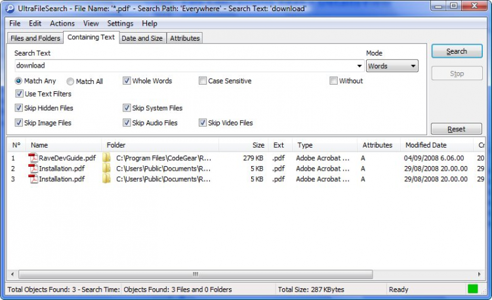Image resolution: width=492 pixels, height=300 pixels.
Task: Open the Edit menu
Action: click(x=35, y=24)
